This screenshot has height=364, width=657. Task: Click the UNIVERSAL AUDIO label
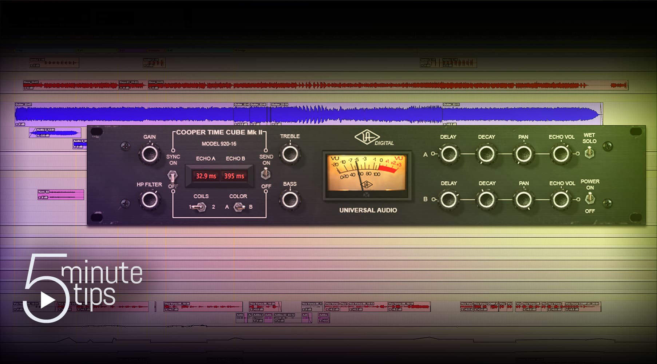pyautogui.click(x=368, y=210)
